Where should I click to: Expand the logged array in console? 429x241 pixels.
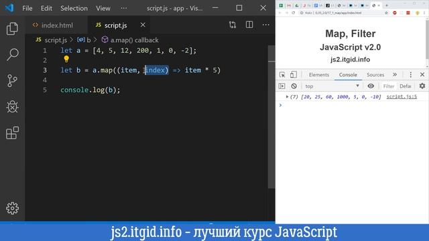tap(287, 96)
